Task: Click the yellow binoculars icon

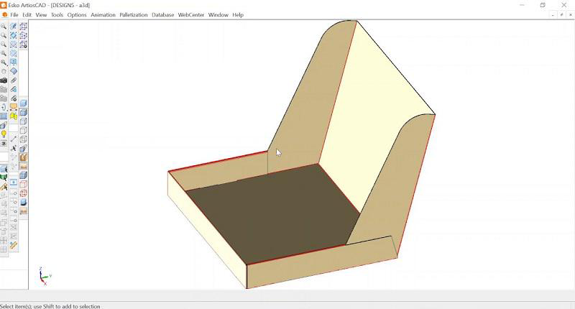Action: point(14,116)
